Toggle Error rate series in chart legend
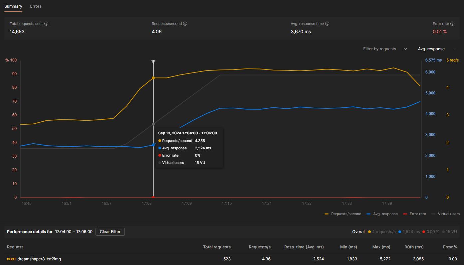464x265 pixels. [x=414, y=214]
